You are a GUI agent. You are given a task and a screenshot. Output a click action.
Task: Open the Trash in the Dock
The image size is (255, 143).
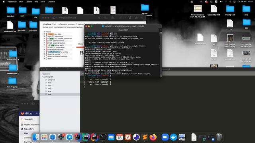[219, 137]
